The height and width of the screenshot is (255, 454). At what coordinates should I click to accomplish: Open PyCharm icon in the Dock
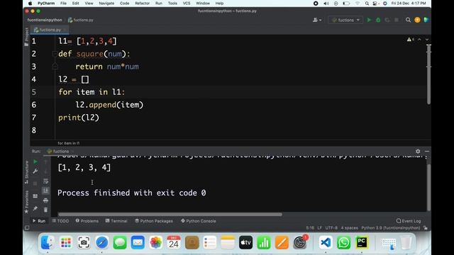pos(362,242)
